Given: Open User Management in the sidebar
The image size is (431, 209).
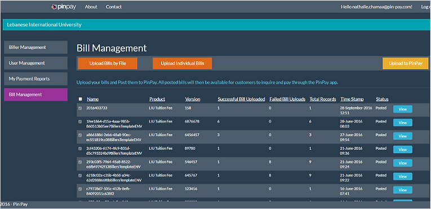Looking at the screenshot, I should tap(35, 63).
